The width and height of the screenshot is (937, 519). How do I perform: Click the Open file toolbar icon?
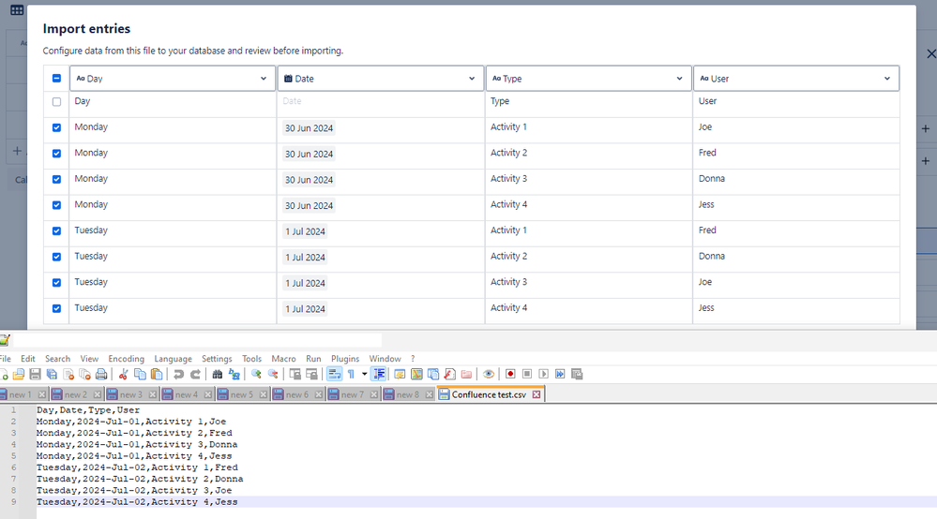[x=19, y=374]
